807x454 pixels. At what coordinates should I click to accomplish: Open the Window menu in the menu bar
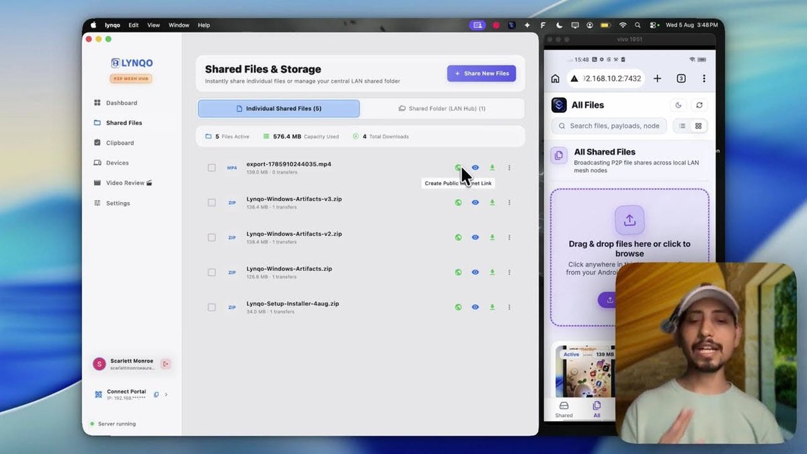[179, 25]
